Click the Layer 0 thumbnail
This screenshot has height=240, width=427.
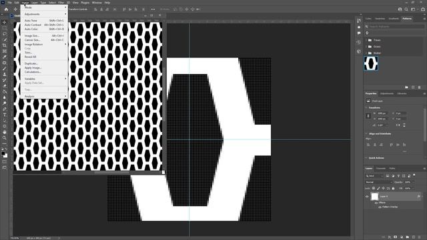pyautogui.click(x=375, y=196)
